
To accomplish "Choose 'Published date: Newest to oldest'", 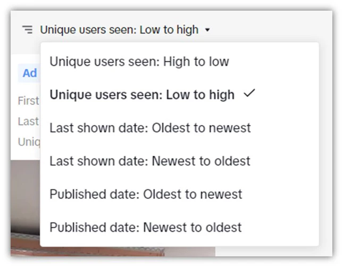I will [146, 228].
